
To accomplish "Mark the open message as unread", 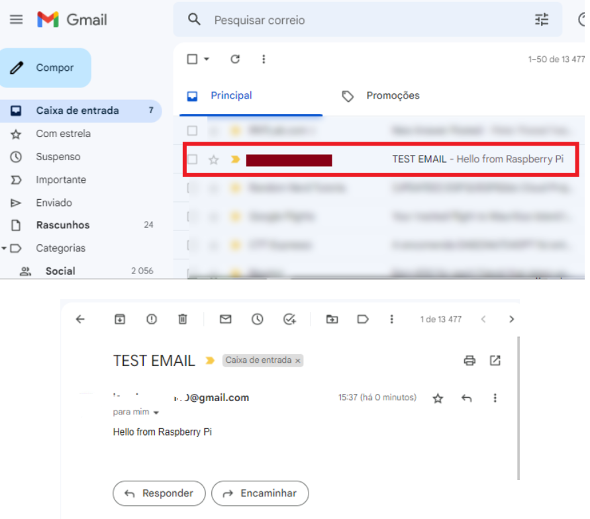I will coord(225,319).
